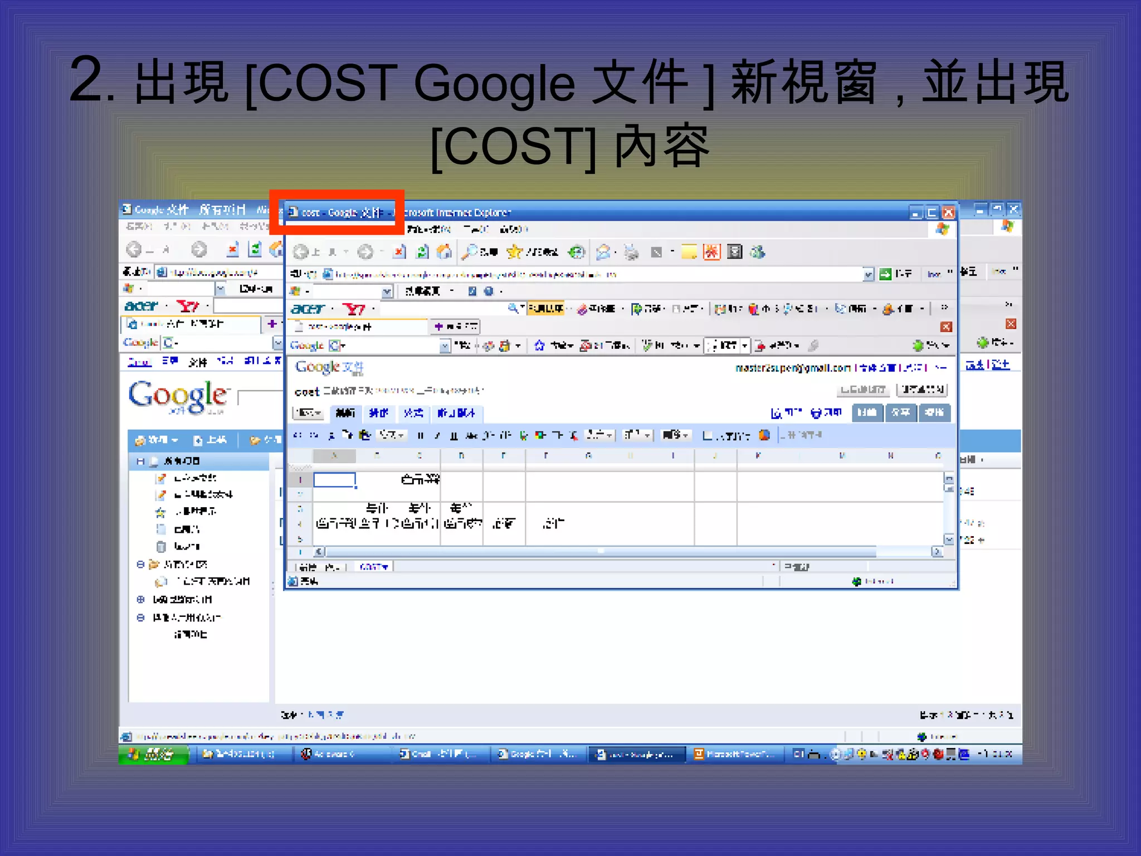This screenshot has height=856, width=1141.
Task: Open background color picker in spreadsheet toolbar
Action: coord(540,435)
